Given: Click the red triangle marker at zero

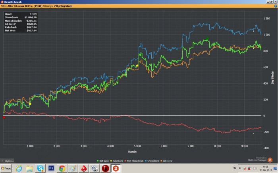Looking at the screenshot, I should tap(4, 117).
